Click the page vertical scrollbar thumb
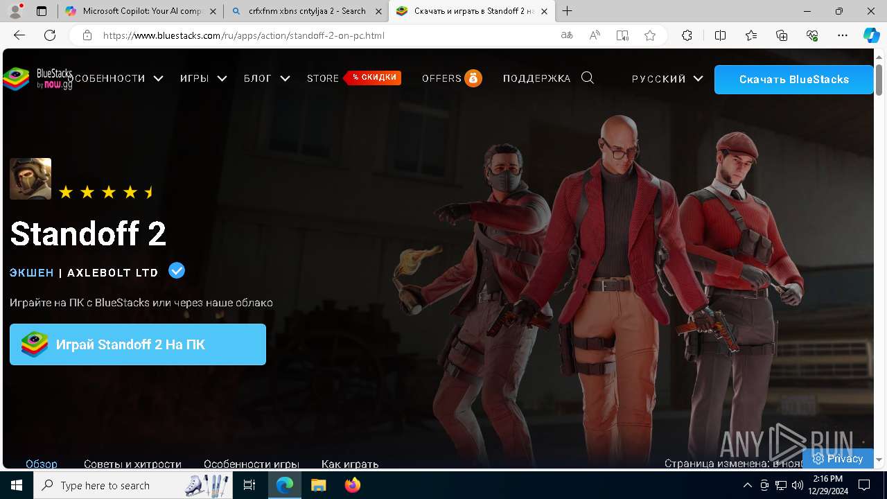Screen dimensions: 887x499 [x=879, y=80]
